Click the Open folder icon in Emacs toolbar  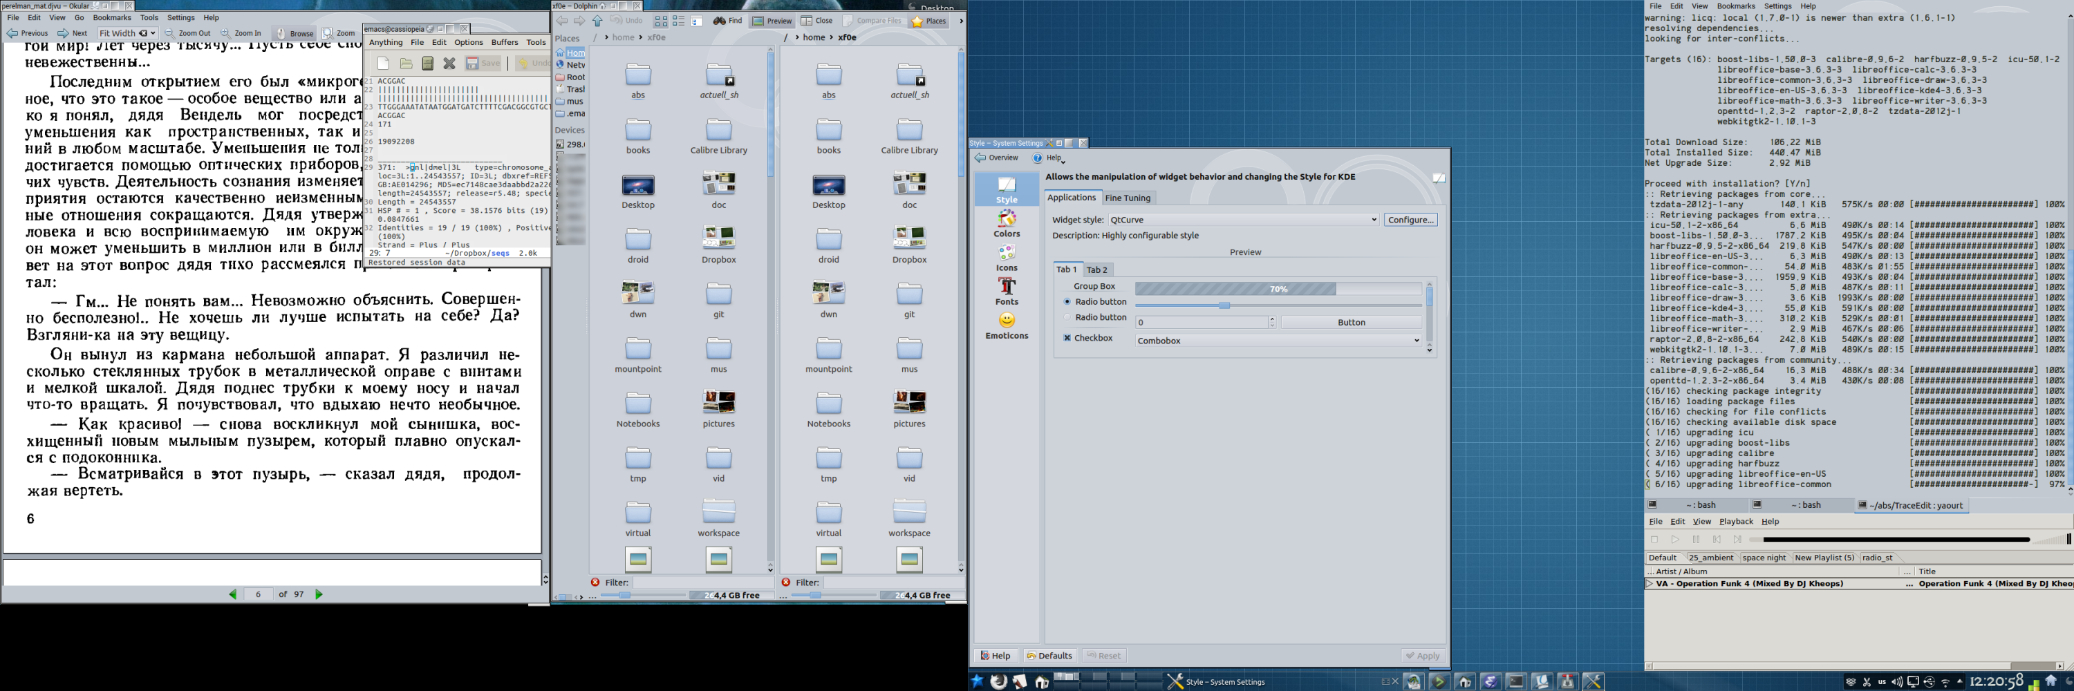[x=406, y=63]
